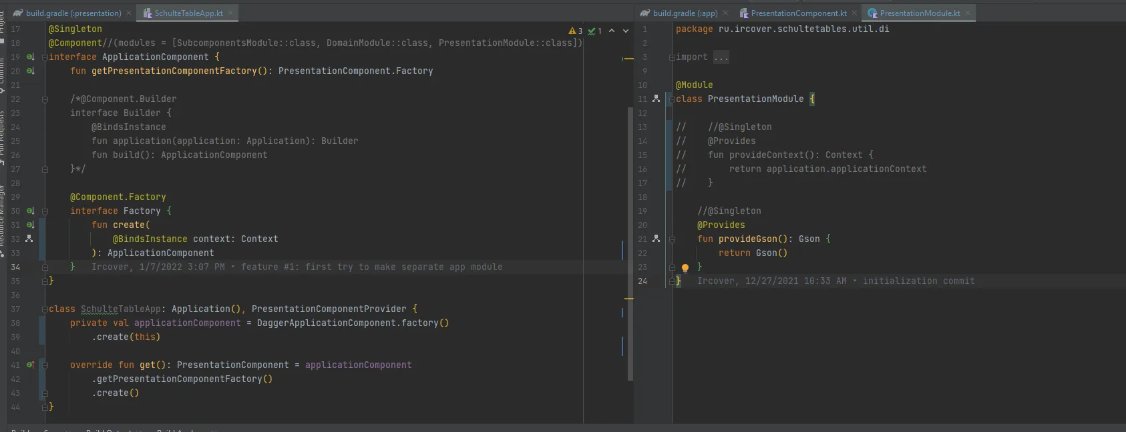Collapse the ApplicationComponent interface fold

[45, 57]
